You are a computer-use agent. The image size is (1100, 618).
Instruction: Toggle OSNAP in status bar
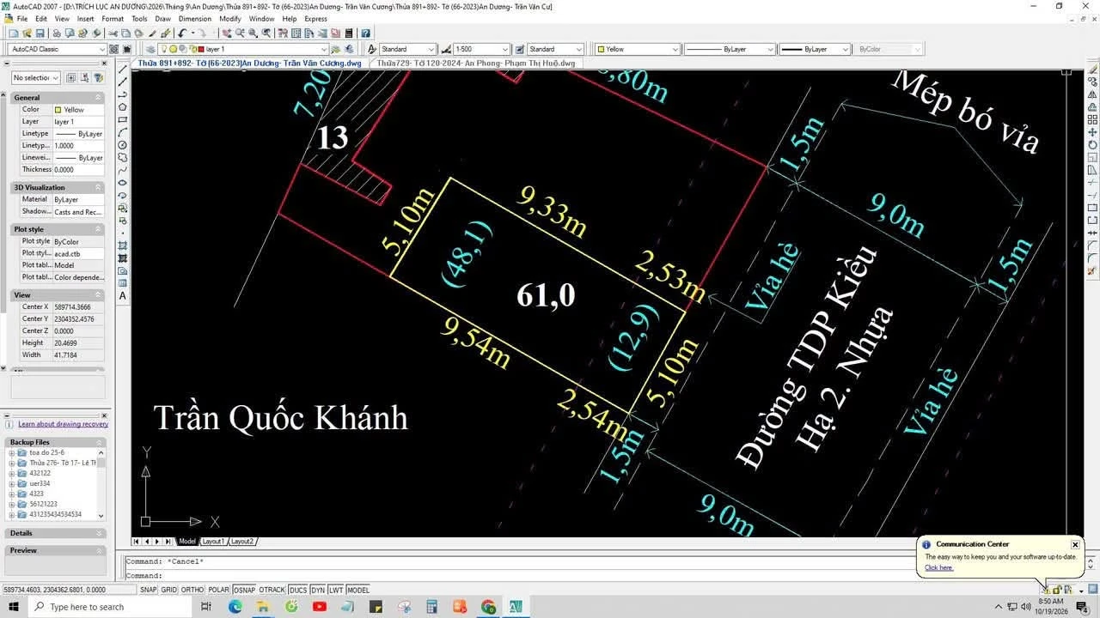click(x=245, y=590)
